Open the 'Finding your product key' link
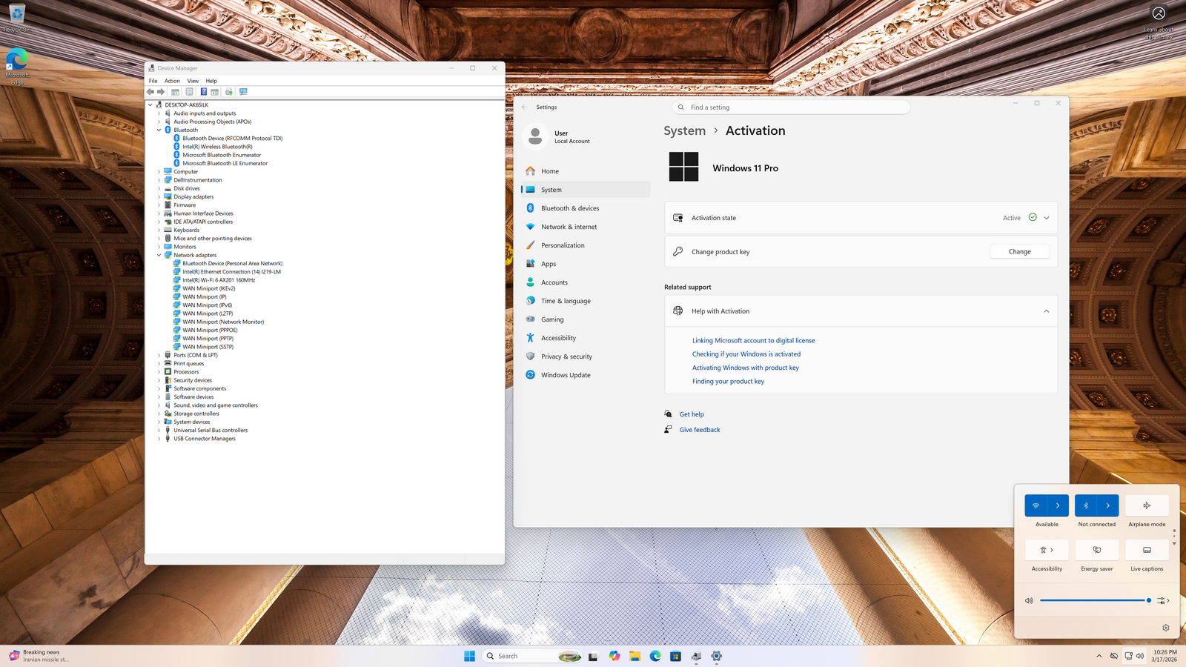Screen dimensions: 1186x667 (728, 382)
